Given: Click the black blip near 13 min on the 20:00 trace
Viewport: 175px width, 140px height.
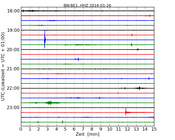Looking at the screenshot, I should [138, 50].
